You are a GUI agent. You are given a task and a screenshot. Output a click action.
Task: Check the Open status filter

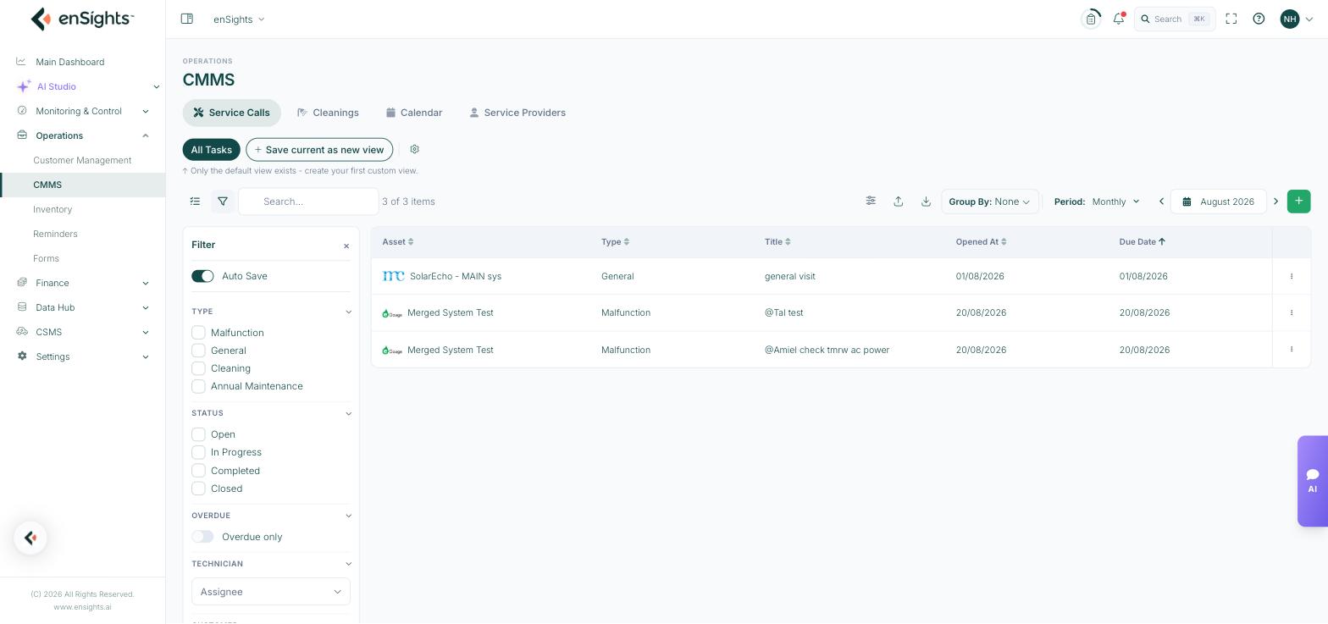(198, 434)
